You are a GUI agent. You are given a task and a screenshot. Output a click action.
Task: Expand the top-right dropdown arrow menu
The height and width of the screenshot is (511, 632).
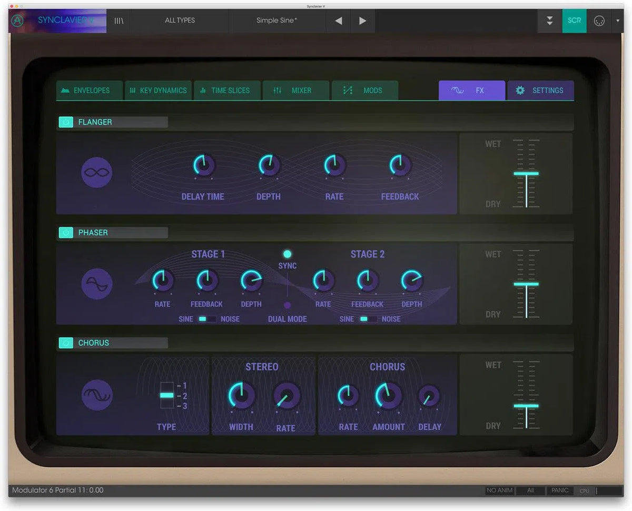618,21
